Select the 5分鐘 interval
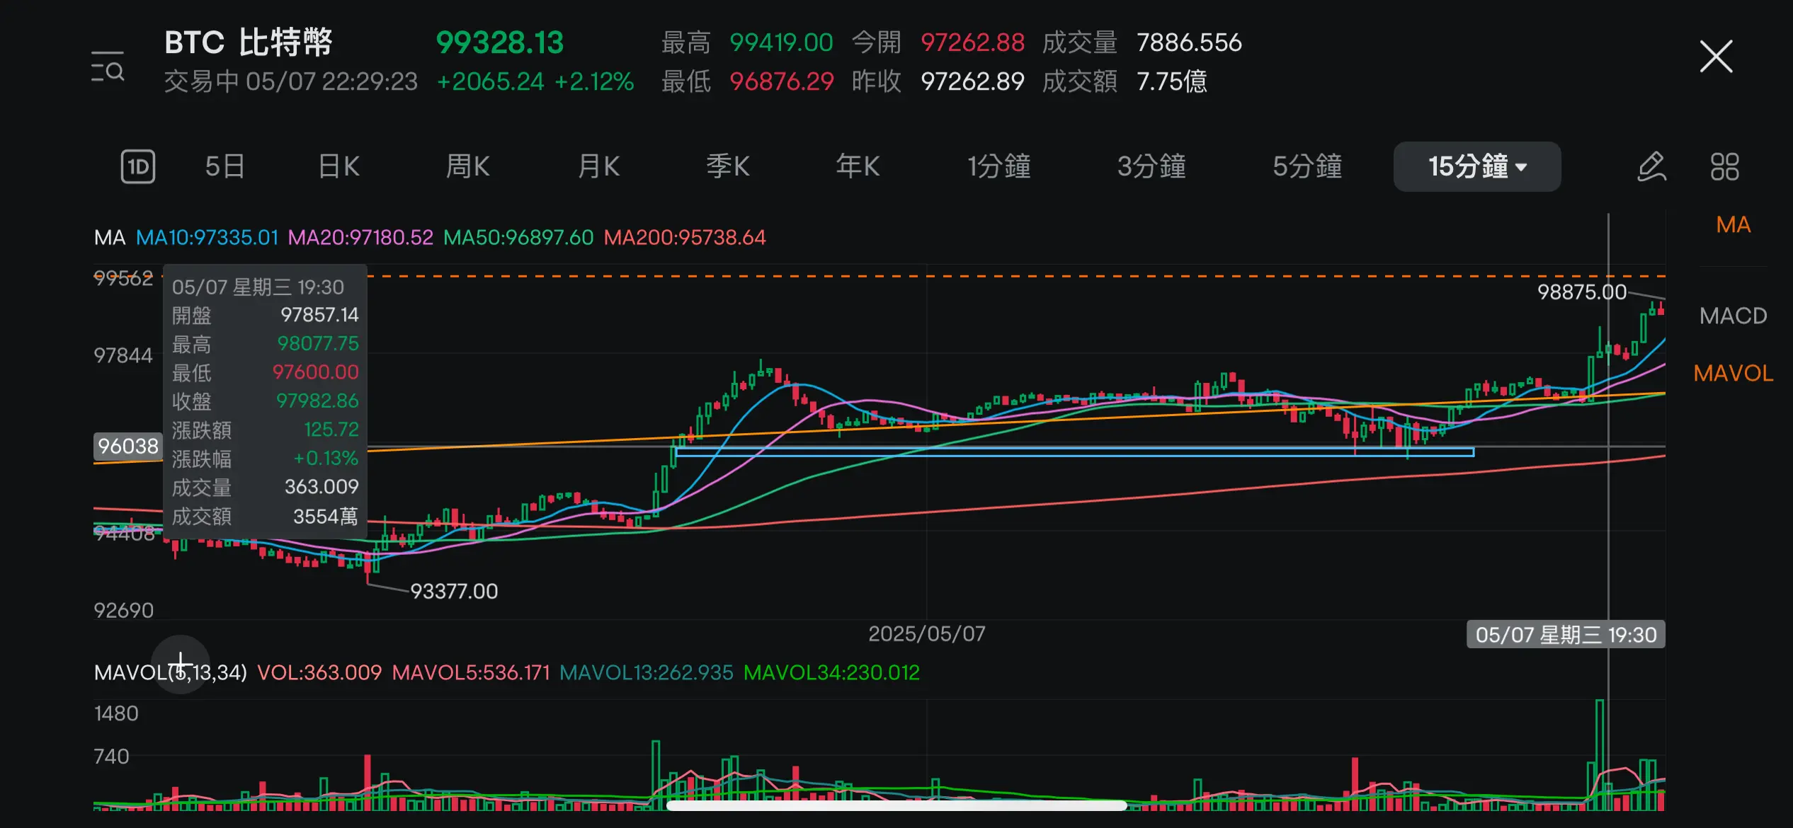The width and height of the screenshot is (1793, 828). (x=1307, y=166)
